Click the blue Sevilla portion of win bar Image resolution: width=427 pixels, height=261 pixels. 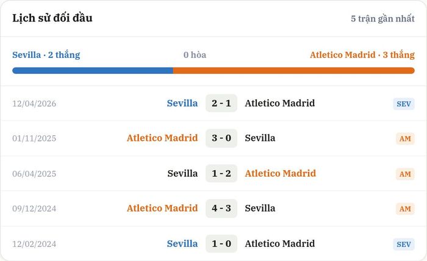pyautogui.click(x=93, y=71)
